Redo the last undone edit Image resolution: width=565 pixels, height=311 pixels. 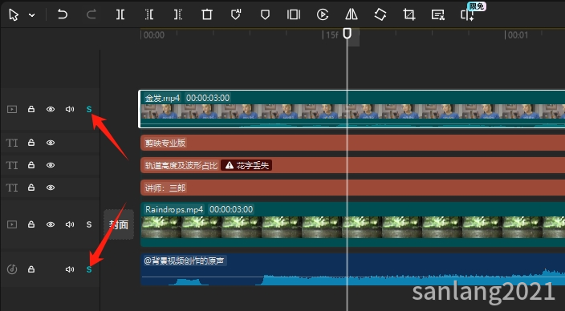pos(91,14)
